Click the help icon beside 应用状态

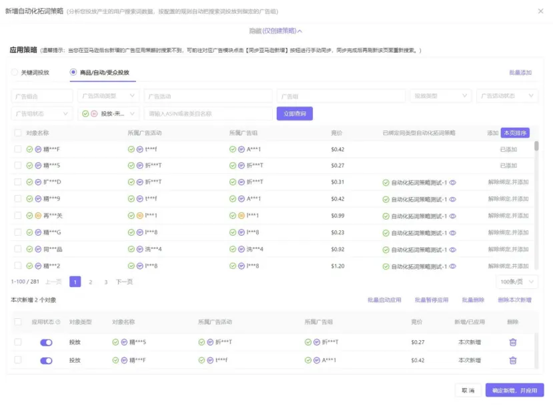58,322
